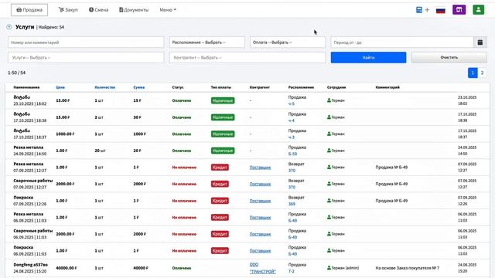Click the Очистить button

click(449, 58)
